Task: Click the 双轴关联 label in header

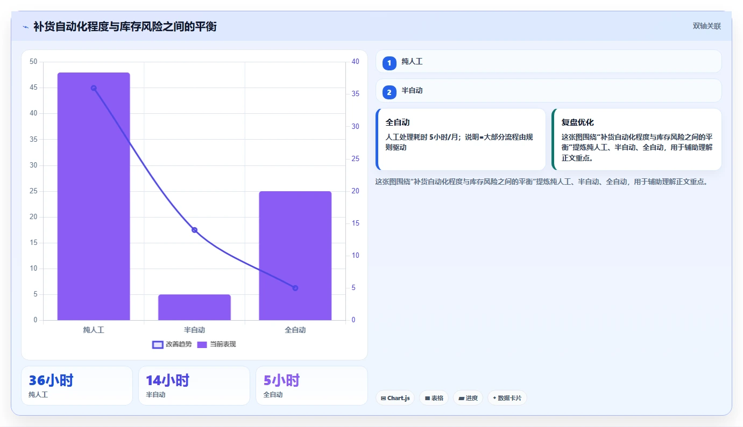Action: (x=706, y=26)
